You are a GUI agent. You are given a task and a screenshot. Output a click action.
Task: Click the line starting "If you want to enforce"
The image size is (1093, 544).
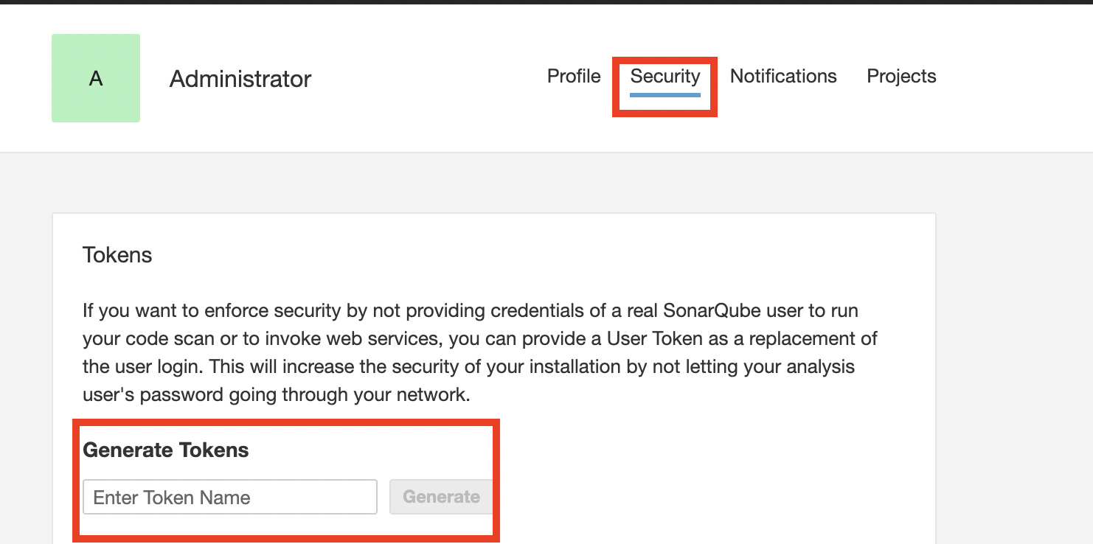[471, 310]
